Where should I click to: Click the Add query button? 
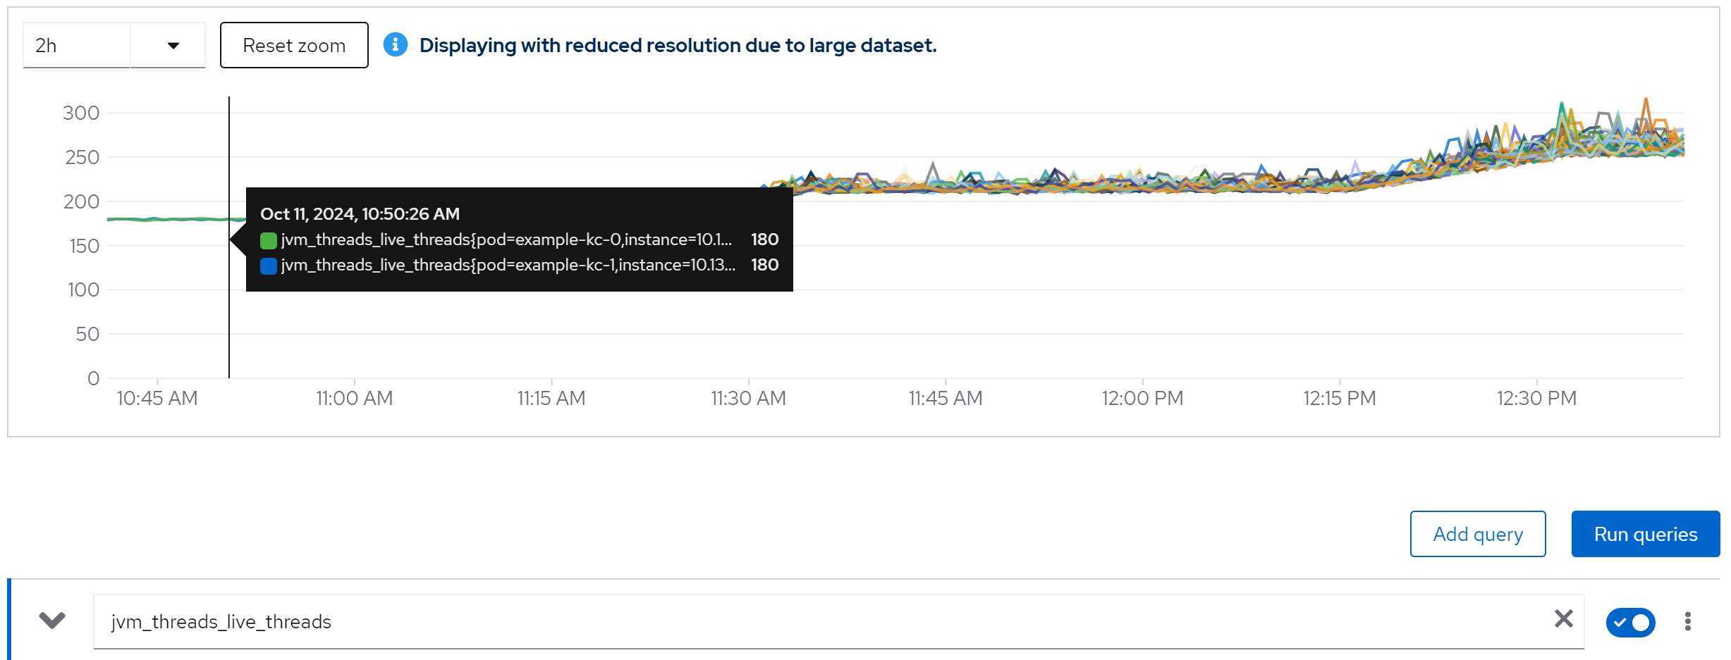click(1477, 534)
